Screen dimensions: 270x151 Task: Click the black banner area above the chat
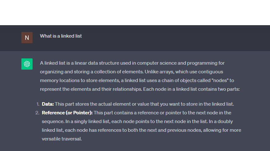[x=135, y=12]
